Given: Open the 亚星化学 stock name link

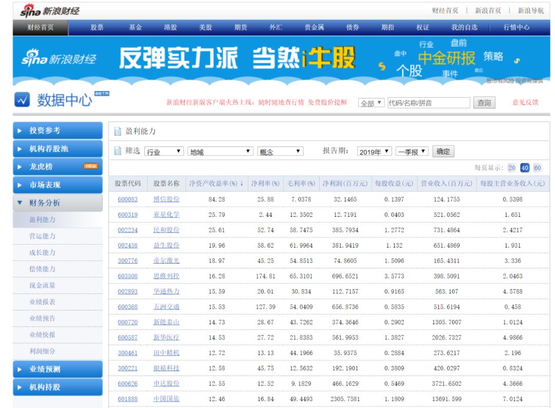Looking at the screenshot, I should (x=166, y=215).
